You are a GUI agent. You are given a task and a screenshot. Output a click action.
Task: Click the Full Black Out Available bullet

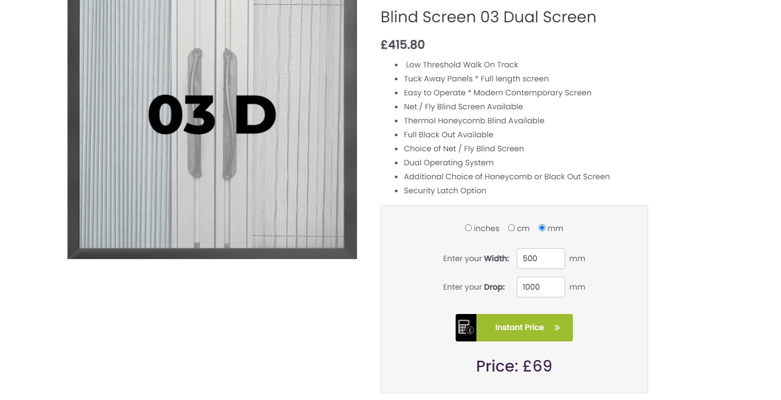448,134
